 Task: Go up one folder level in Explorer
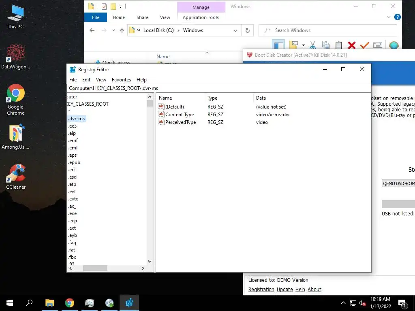[x=122, y=30]
